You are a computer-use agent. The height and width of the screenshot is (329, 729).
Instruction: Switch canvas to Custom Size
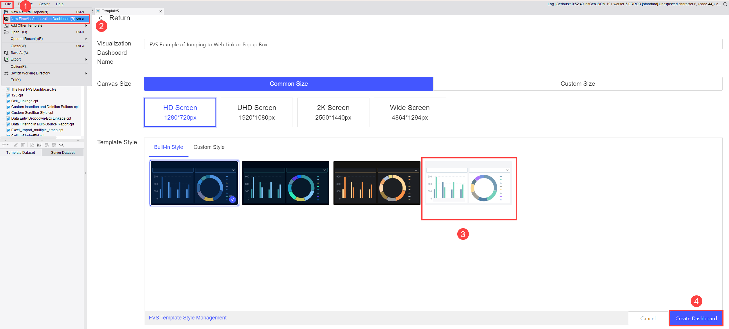[578, 84]
